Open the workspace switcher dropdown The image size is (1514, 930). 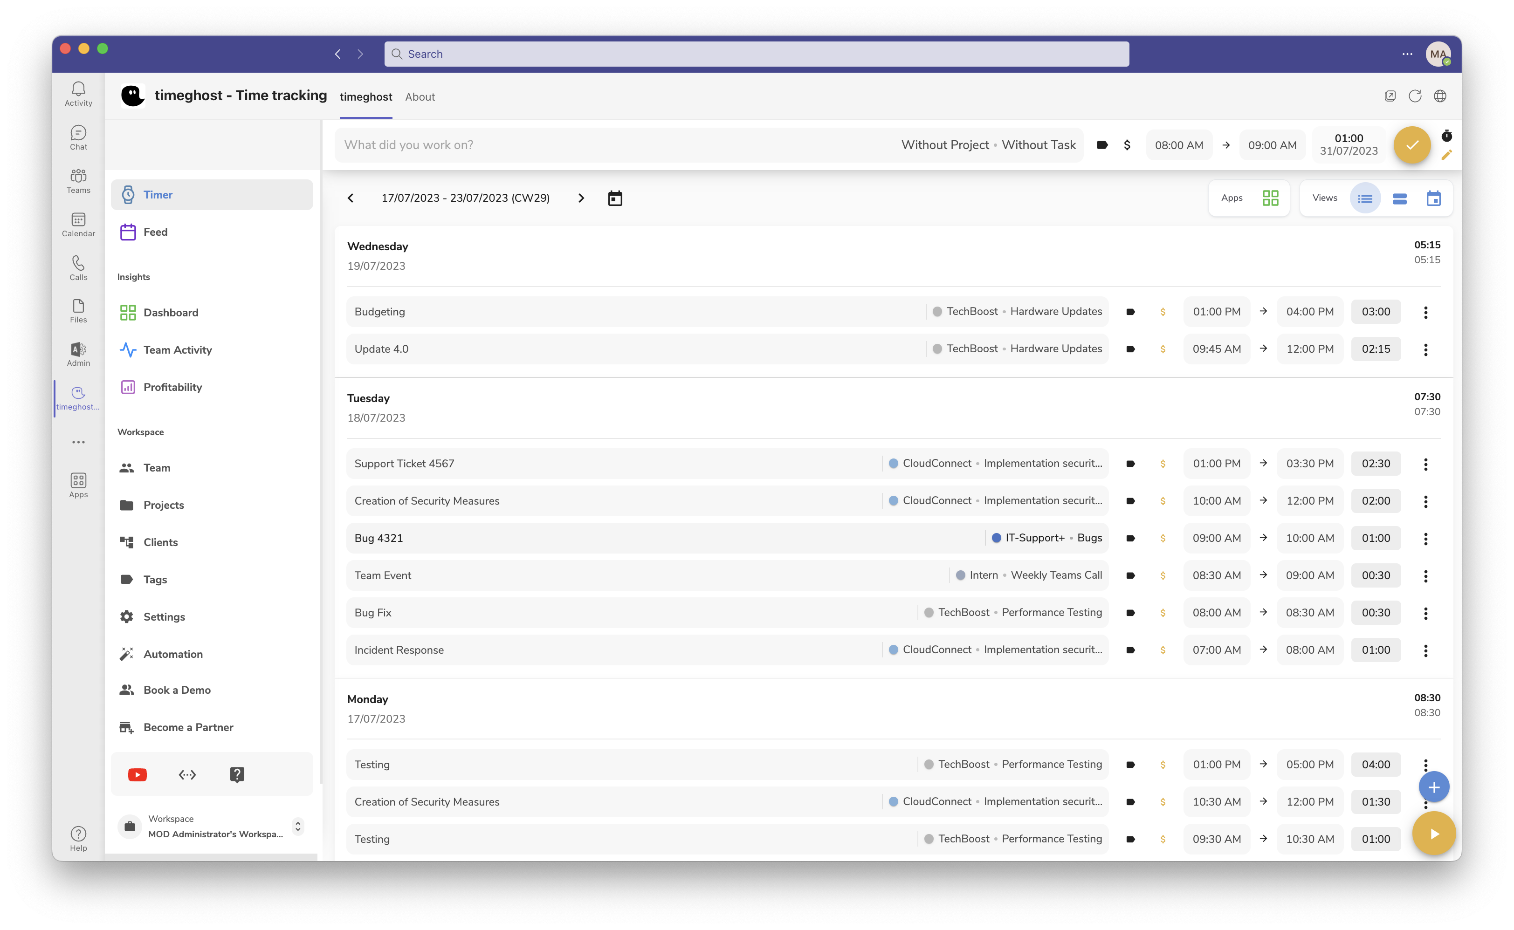[x=298, y=826]
